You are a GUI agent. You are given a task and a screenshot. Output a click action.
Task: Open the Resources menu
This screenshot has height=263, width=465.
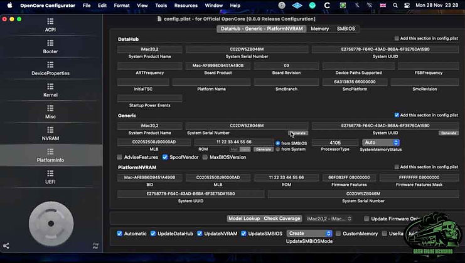click(186, 6)
